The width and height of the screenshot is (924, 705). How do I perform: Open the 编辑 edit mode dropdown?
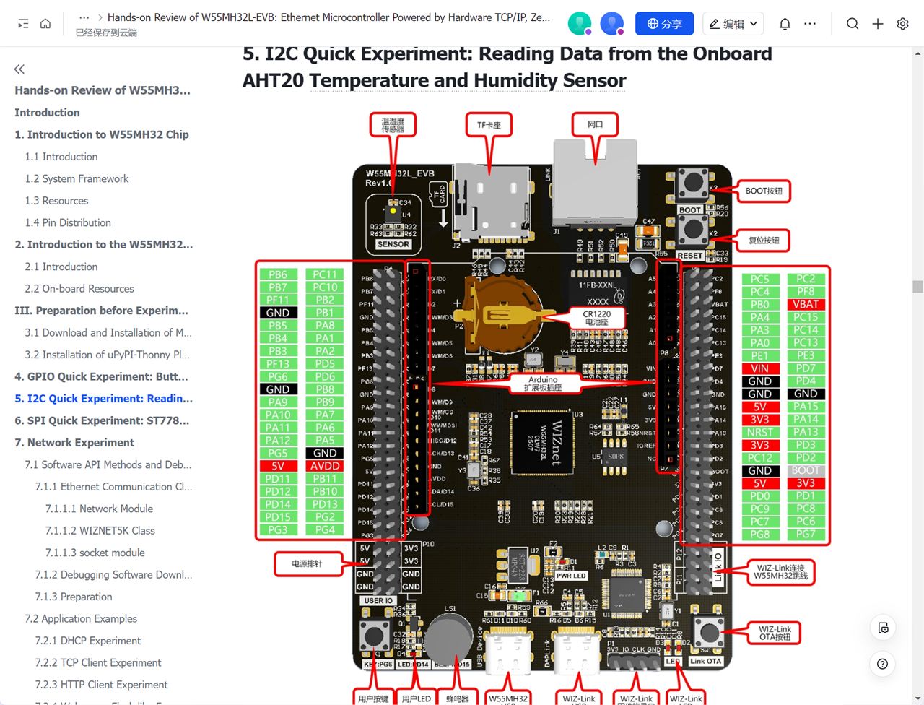[733, 24]
